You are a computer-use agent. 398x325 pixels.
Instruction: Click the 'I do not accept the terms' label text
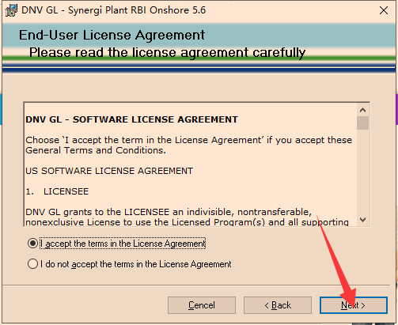(x=136, y=264)
